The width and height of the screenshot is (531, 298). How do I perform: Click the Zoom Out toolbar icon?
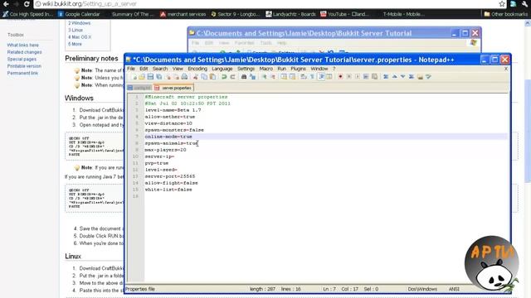(x=273, y=77)
